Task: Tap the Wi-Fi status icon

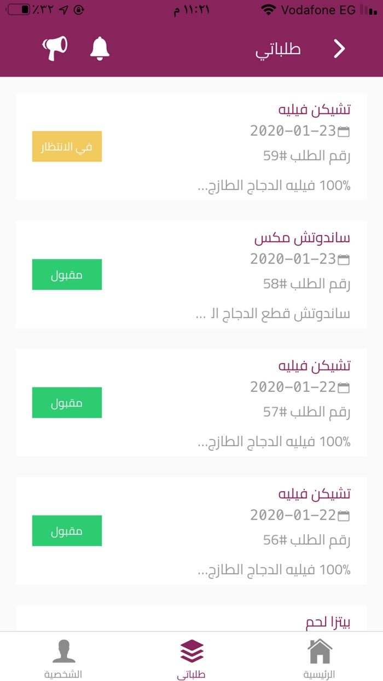Action: (x=268, y=10)
